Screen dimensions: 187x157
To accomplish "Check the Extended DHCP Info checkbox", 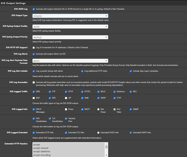I will point(98,133).
